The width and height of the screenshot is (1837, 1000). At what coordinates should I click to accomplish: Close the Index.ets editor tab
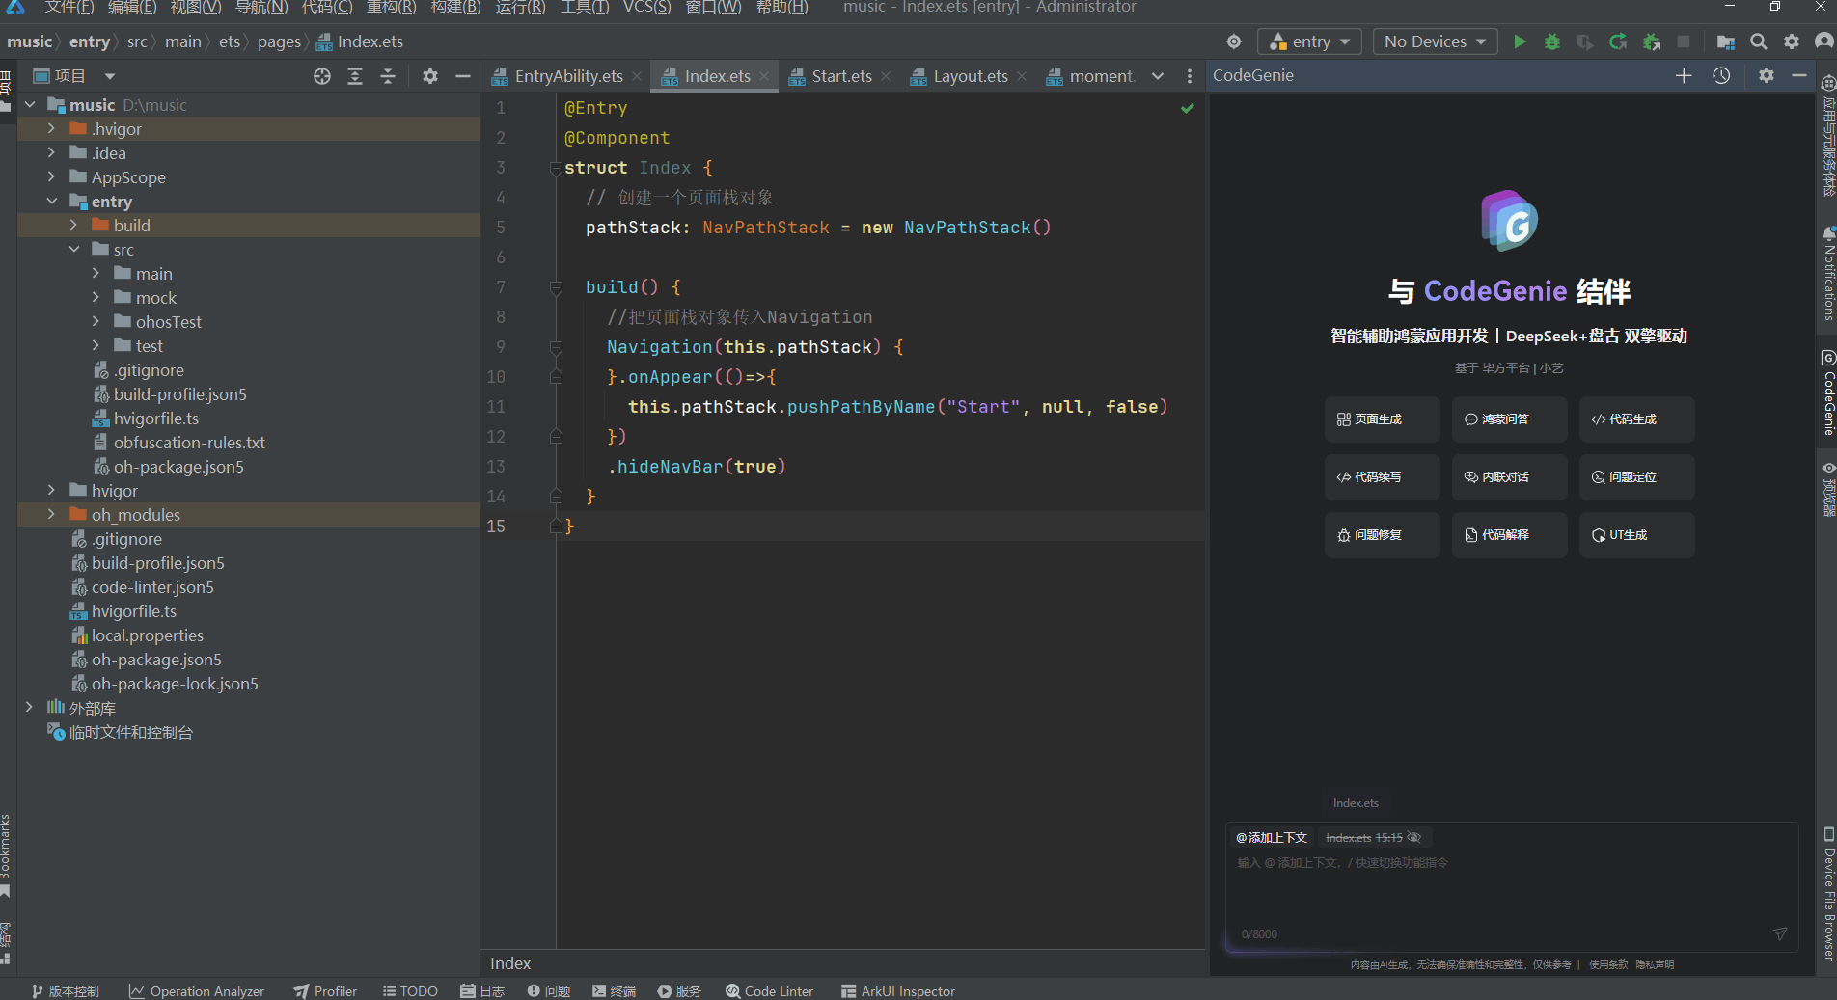pos(764,76)
